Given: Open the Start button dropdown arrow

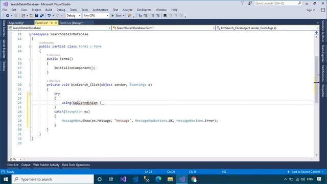Looking at the screenshot, I should 124,16.
